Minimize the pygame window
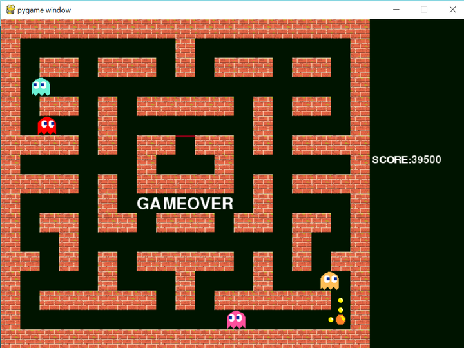This screenshot has height=348, width=464. tap(396, 10)
